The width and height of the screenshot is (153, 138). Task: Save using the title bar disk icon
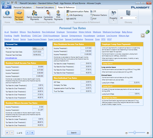(8, 3)
